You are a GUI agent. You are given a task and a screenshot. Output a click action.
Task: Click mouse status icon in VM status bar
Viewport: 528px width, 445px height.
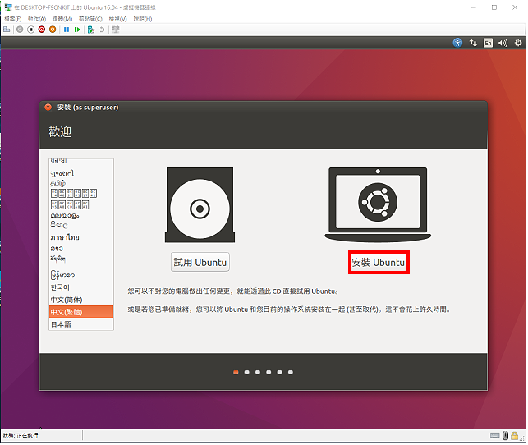tap(505, 436)
